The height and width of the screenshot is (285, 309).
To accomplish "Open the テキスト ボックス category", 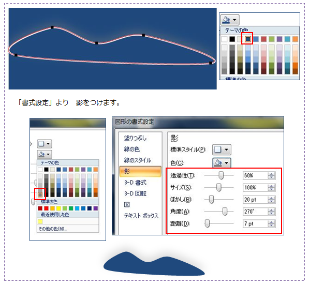I will [141, 216].
